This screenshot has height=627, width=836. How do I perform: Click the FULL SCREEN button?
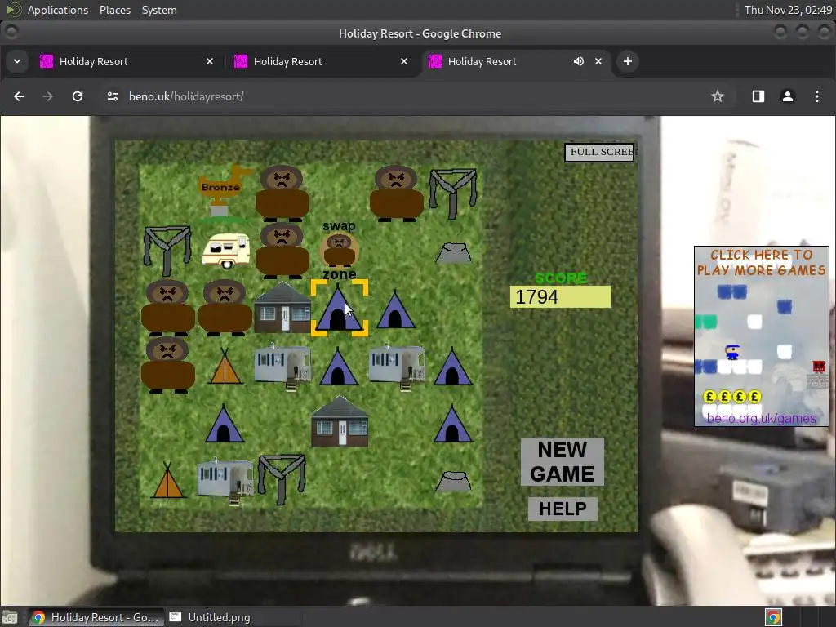pos(600,152)
